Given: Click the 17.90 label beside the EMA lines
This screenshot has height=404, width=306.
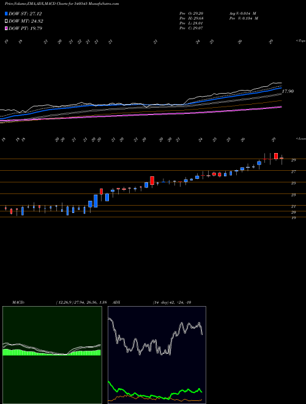Looking at the screenshot, I should (x=288, y=91).
